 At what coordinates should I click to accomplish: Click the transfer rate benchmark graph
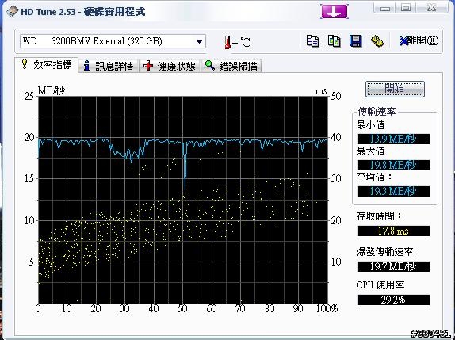[183, 200]
